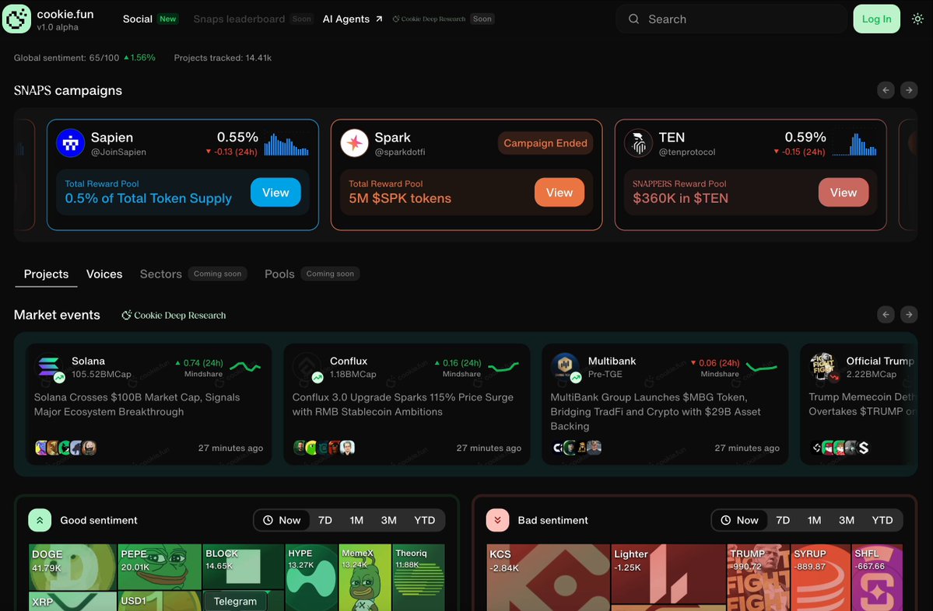Screen dimensions: 933x611
Task: View the Spark campaign
Action: click(x=559, y=192)
